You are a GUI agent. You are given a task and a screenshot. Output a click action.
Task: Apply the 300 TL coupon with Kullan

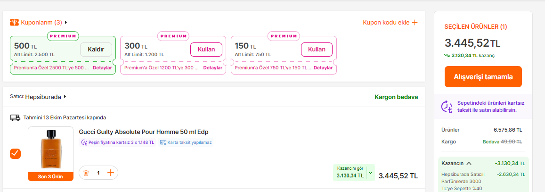206,50
